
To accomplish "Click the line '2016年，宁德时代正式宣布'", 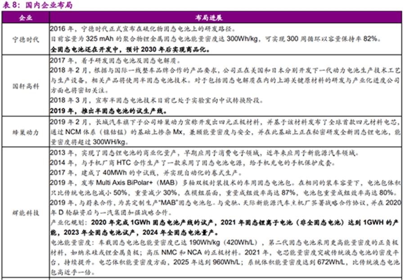I will (143, 29).
